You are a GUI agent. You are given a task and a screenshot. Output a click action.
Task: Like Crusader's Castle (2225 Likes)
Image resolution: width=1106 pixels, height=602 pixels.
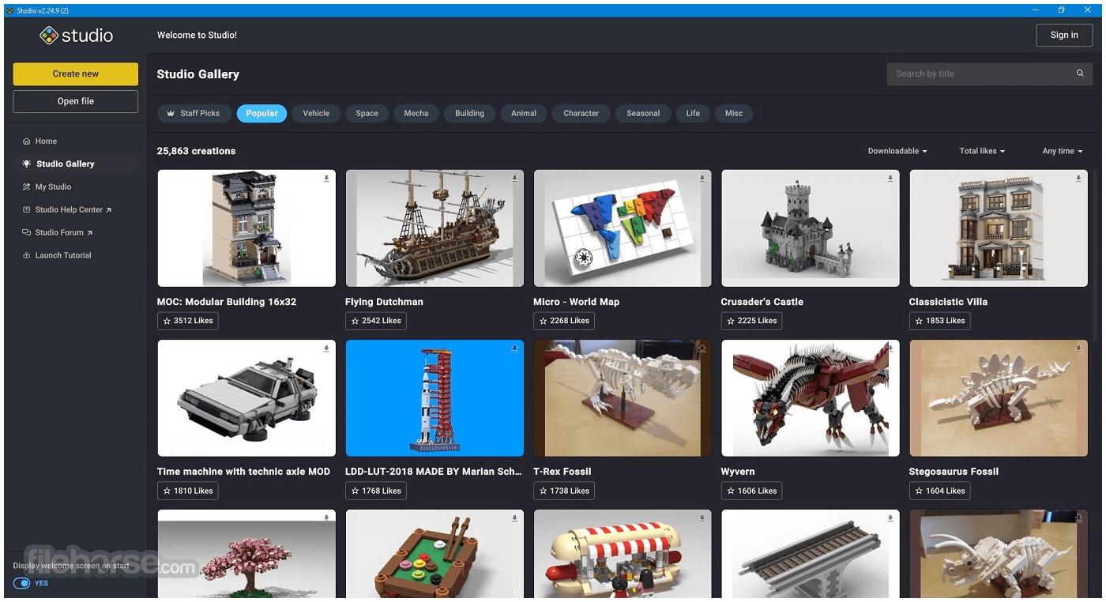[x=752, y=321]
